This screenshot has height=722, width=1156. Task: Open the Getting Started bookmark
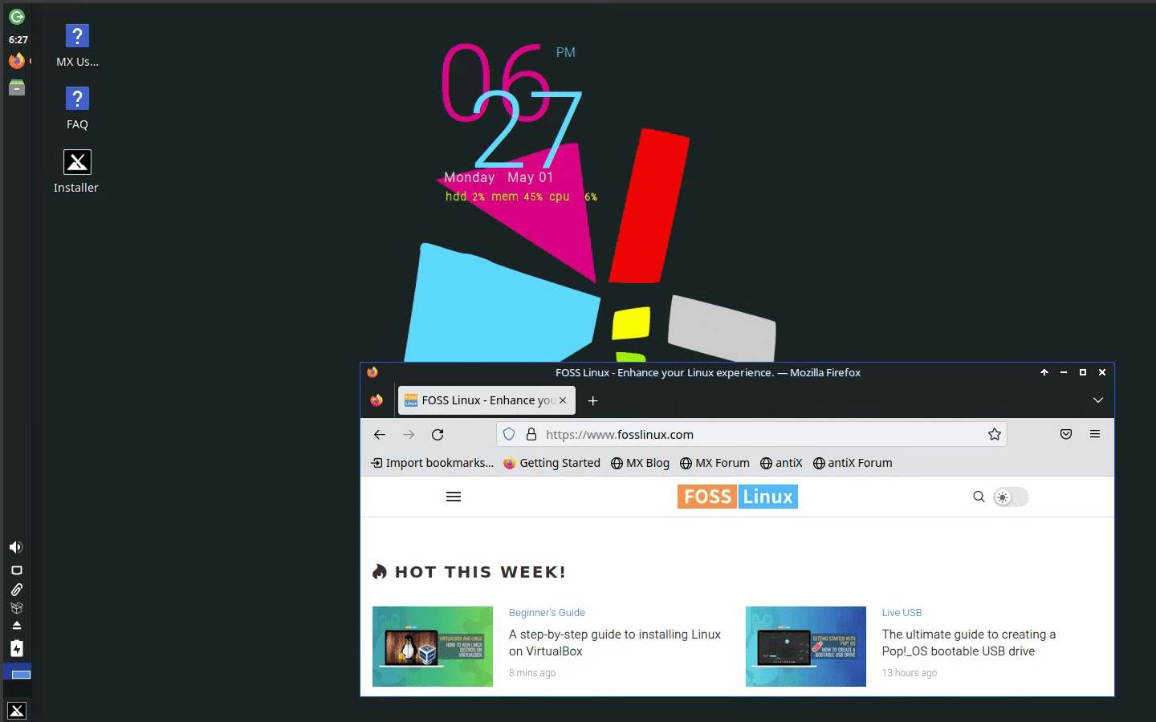[x=552, y=463]
